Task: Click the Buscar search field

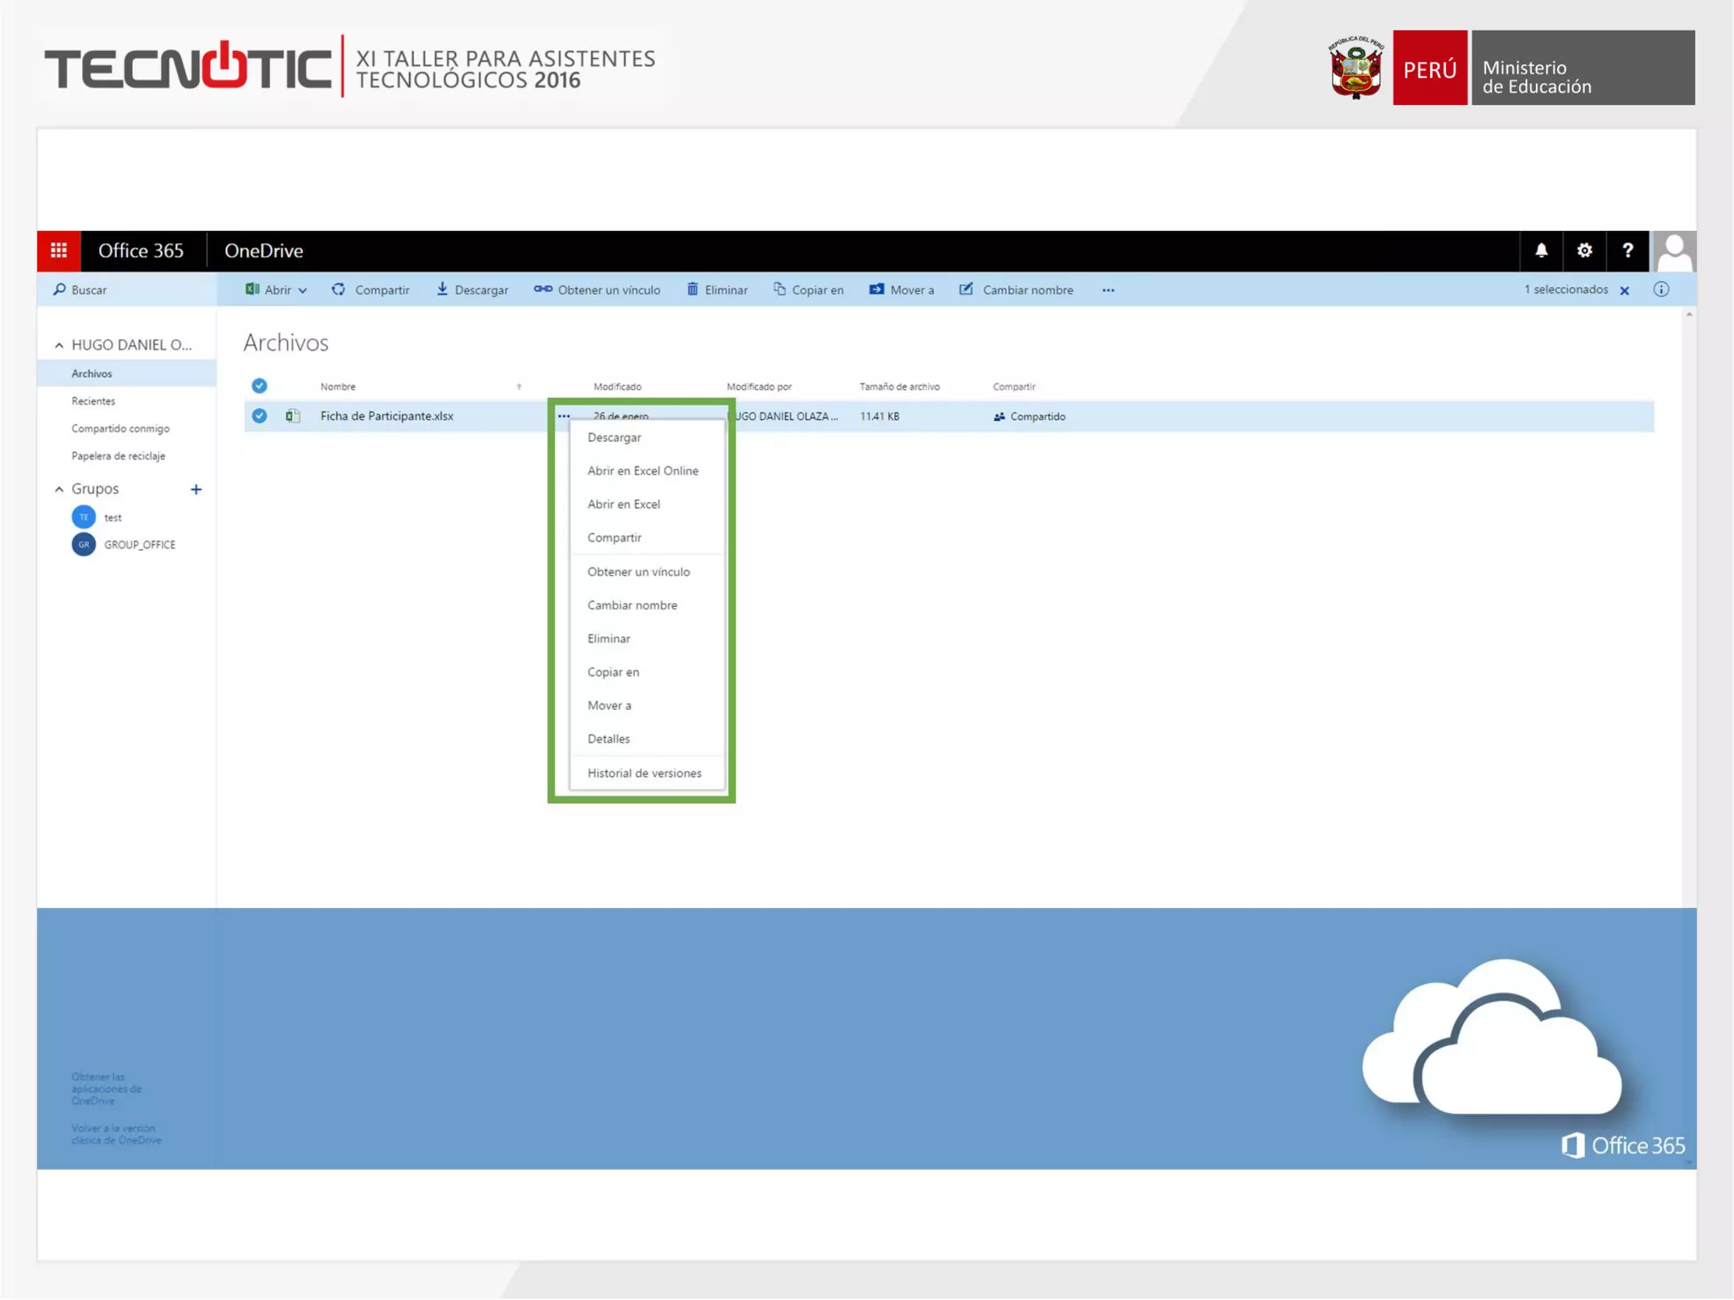Action: coord(89,289)
